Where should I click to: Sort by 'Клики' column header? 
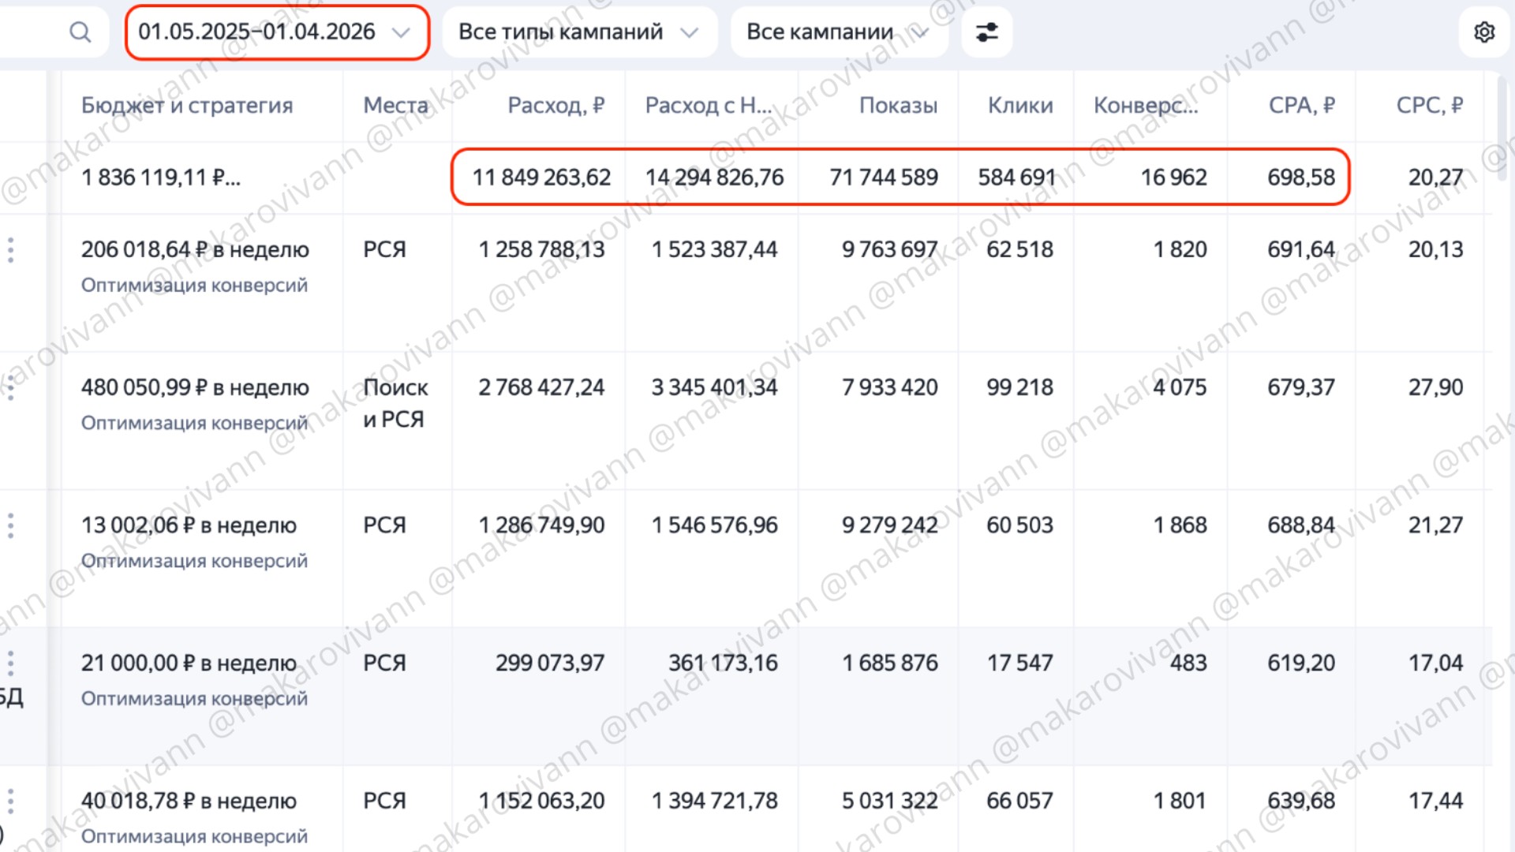[1019, 105]
